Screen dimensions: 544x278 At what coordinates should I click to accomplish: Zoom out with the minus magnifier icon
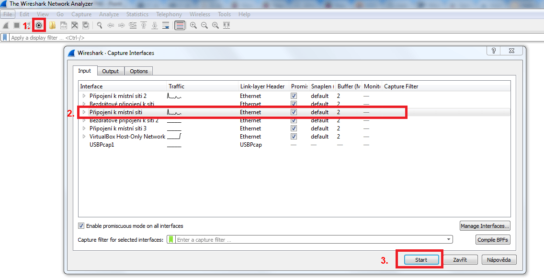pyautogui.click(x=204, y=25)
